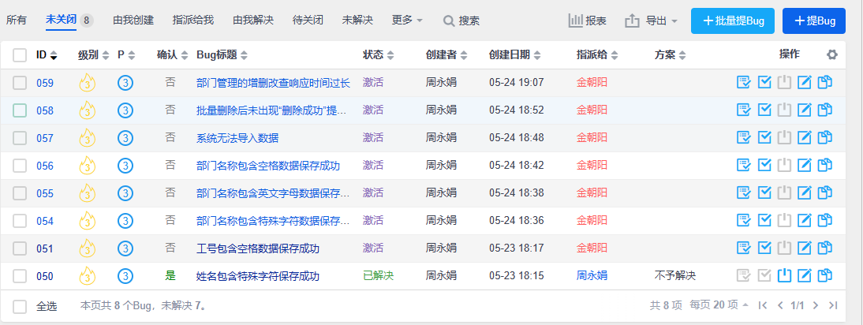Sort by 方案 column header
The height and width of the screenshot is (325, 863).
coord(671,55)
